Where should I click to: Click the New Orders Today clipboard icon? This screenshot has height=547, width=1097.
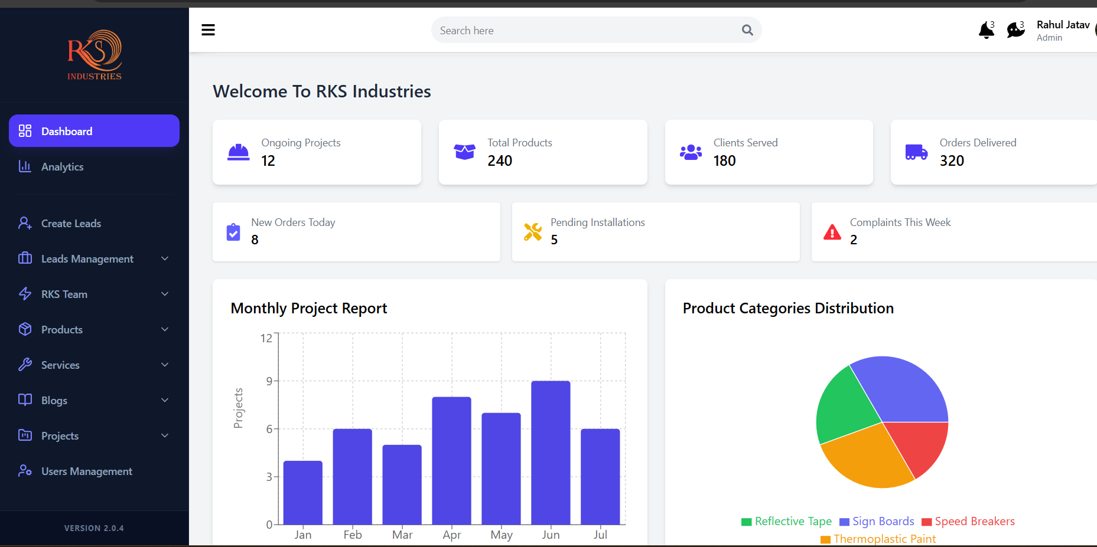coord(233,232)
